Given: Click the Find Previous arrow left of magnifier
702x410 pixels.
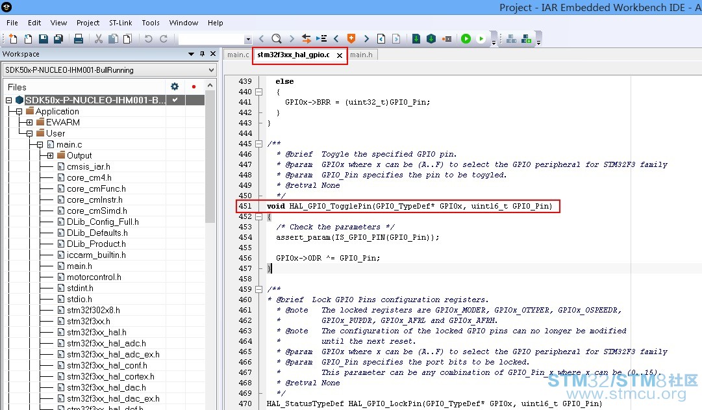Looking at the screenshot, I should [262, 39].
